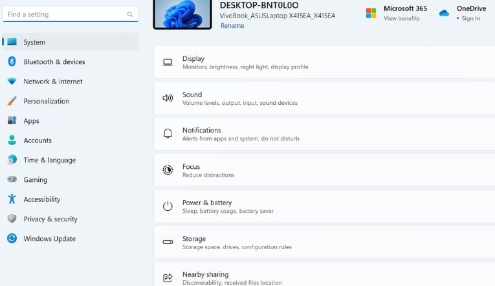Click the Microsoft 365 logo icon
The image size is (495, 286).
tap(371, 13)
